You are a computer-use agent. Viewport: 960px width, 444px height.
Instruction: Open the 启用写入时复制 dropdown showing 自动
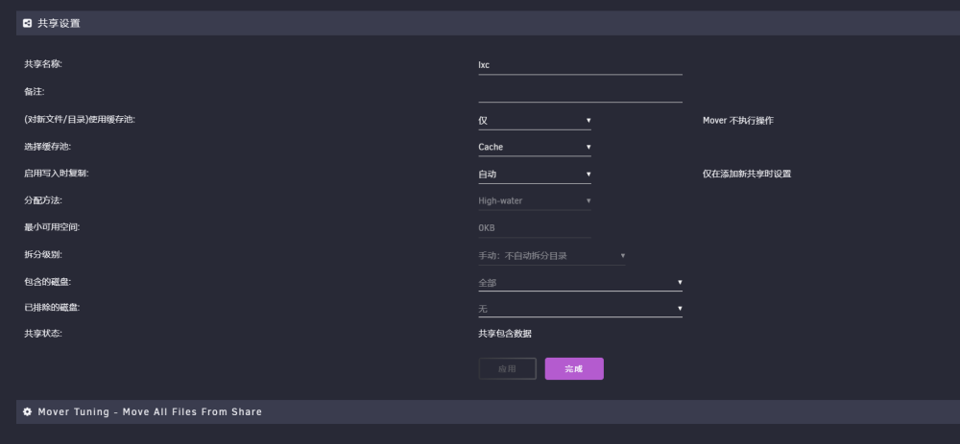[535, 175]
